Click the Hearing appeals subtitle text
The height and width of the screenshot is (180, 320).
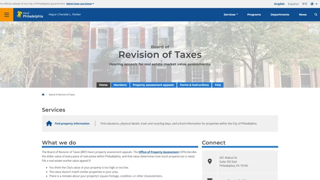(160, 64)
